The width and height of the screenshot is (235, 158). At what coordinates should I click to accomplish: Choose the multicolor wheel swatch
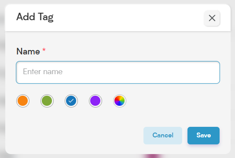tap(120, 101)
